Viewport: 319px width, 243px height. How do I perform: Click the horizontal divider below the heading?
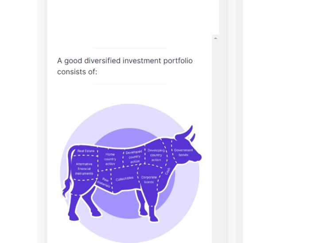pos(129,84)
